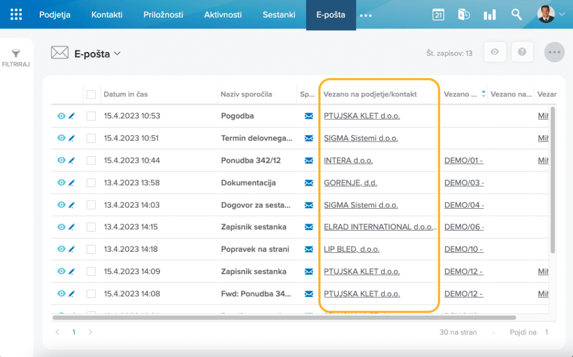Open the apps grid menu icon

click(x=16, y=15)
